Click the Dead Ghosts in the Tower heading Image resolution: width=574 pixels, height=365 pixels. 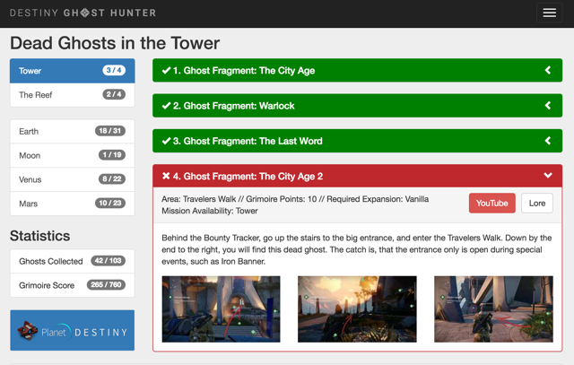[x=115, y=43]
